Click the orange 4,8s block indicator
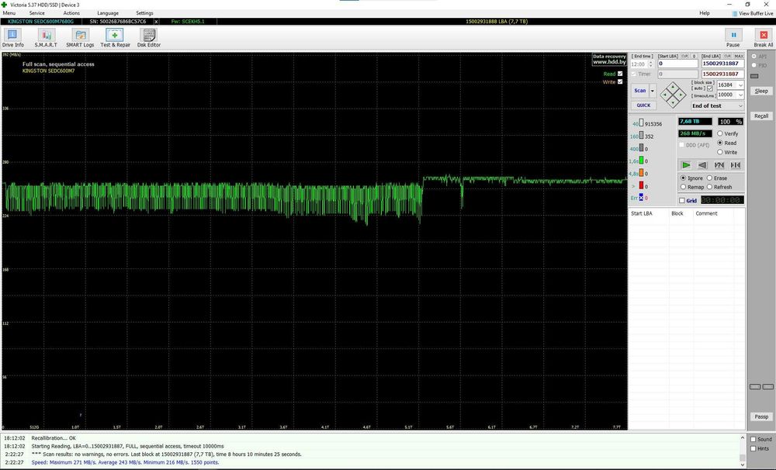Screen dimensions: 776x470 click(x=642, y=173)
